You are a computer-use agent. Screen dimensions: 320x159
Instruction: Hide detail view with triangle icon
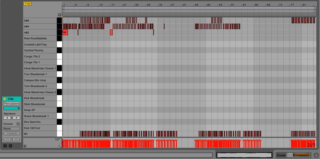coord(317,155)
